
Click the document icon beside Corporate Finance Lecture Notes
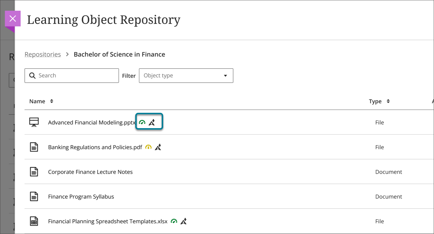click(x=34, y=172)
